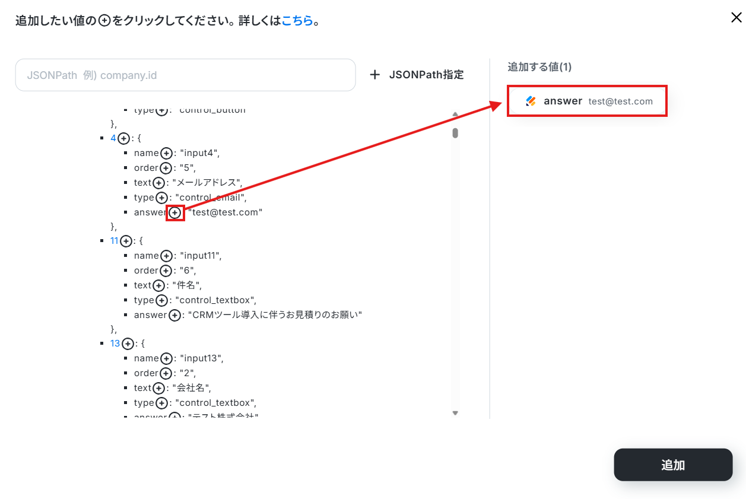The image size is (746, 499).
Task: Click the value "control_email"
Action: [211, 198]
